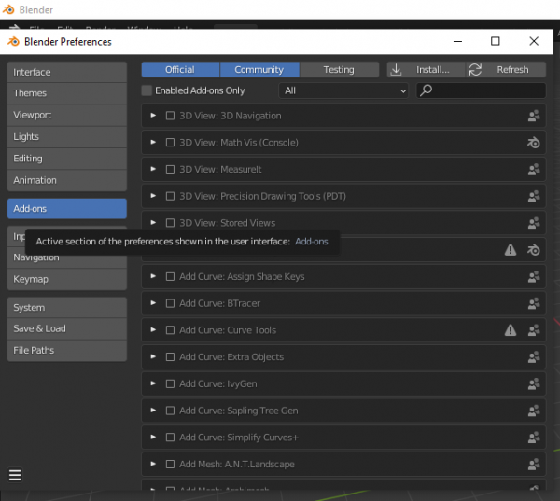
Task: Click the magnifier icon in search field
Action: point(426,90)
